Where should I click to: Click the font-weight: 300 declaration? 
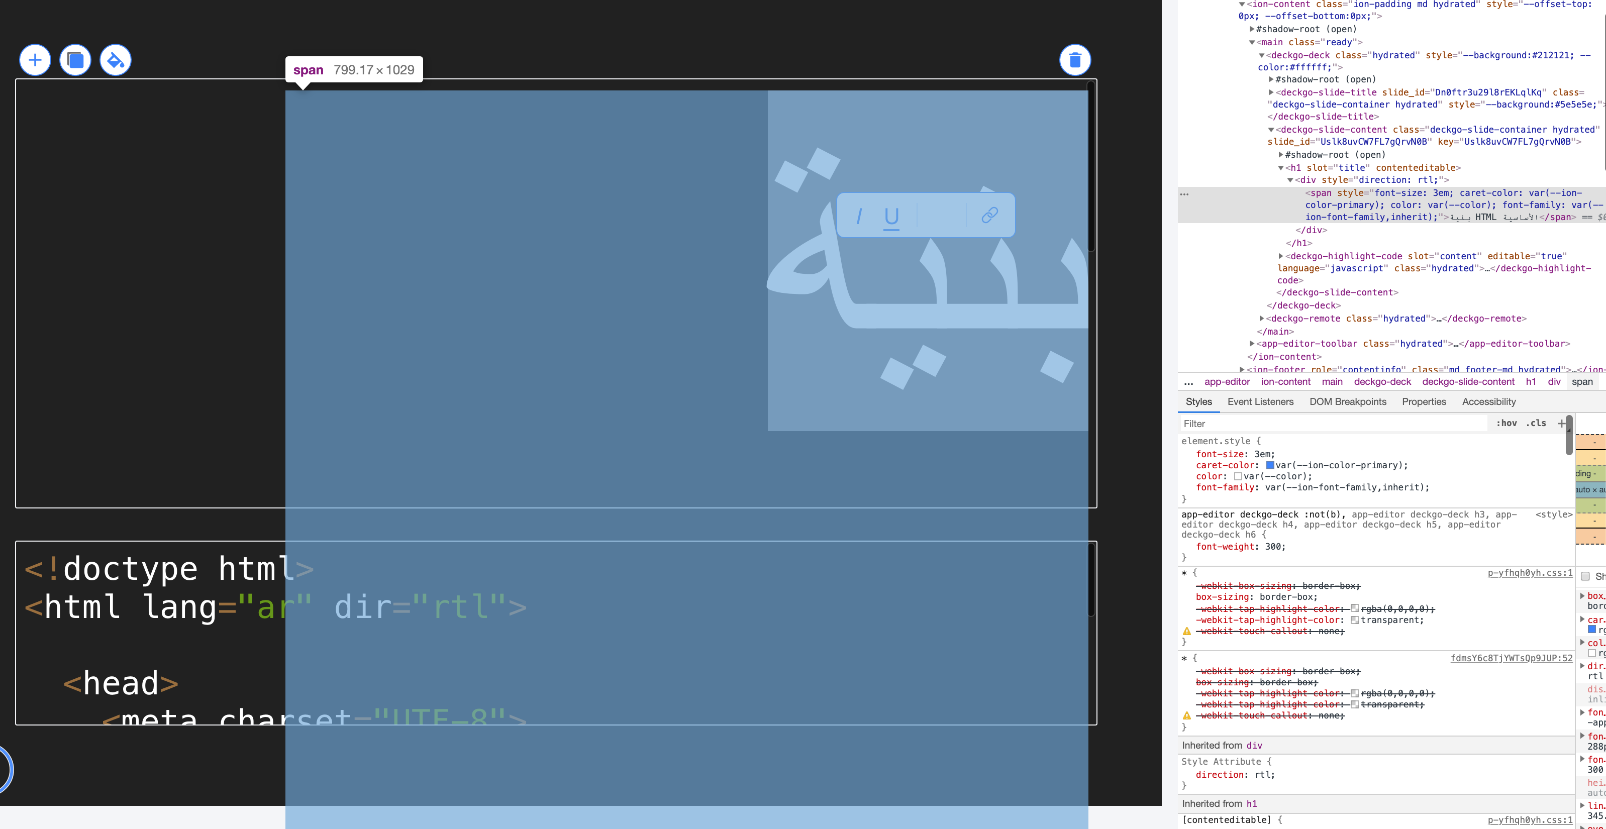(x=1240, y=547)
